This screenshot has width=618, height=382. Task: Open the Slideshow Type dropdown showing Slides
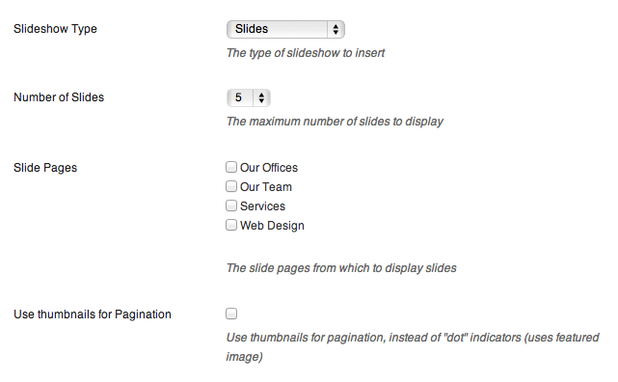[285, 30]
